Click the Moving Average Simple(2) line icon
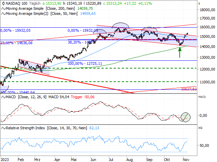Viewport: 217px width, 162px height. [3, 14]
